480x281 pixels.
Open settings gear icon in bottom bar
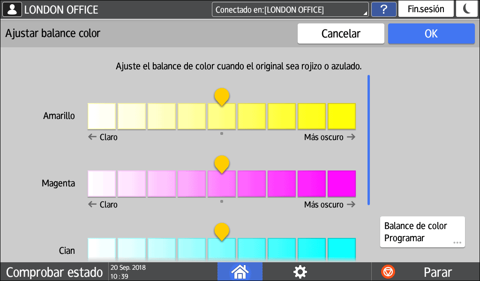coord(300,272)
